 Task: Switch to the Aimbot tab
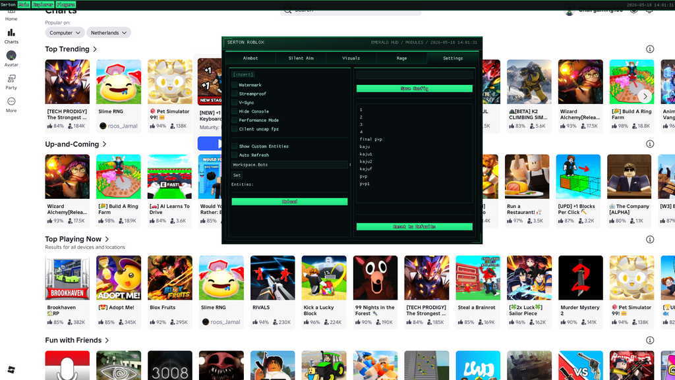250,58
